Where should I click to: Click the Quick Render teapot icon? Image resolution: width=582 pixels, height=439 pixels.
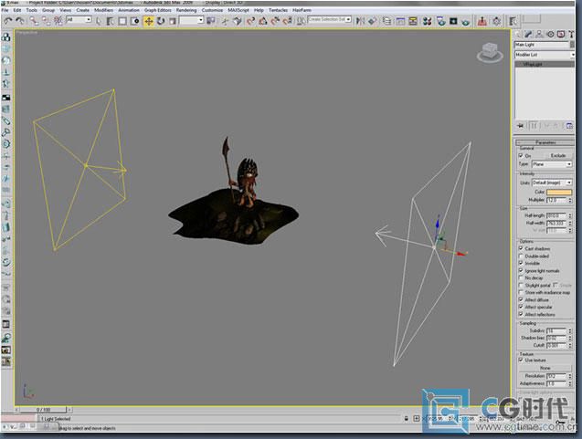[x=465, y=22]
